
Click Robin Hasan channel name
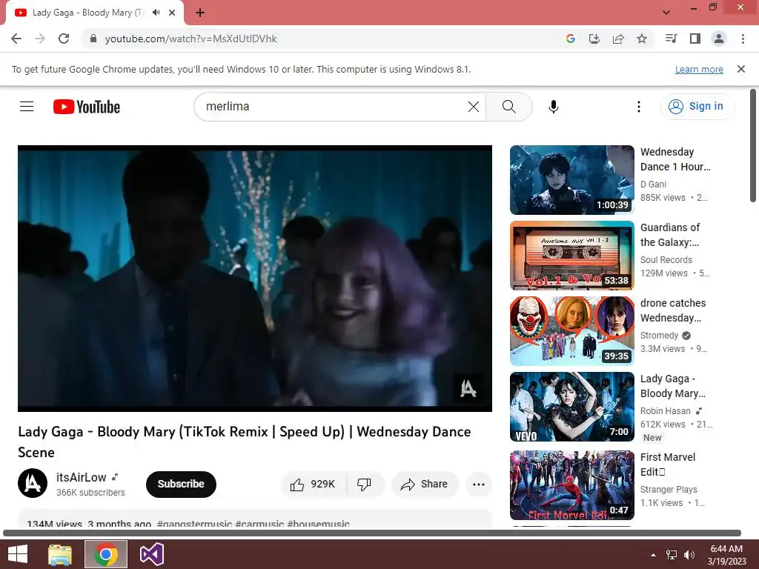[x=666, y=410]
